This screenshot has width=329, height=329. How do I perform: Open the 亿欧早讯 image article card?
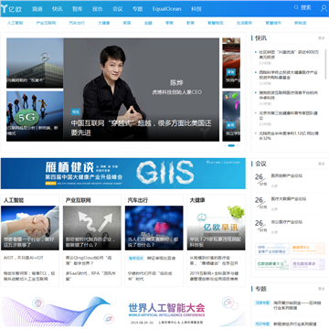point(217,228)
